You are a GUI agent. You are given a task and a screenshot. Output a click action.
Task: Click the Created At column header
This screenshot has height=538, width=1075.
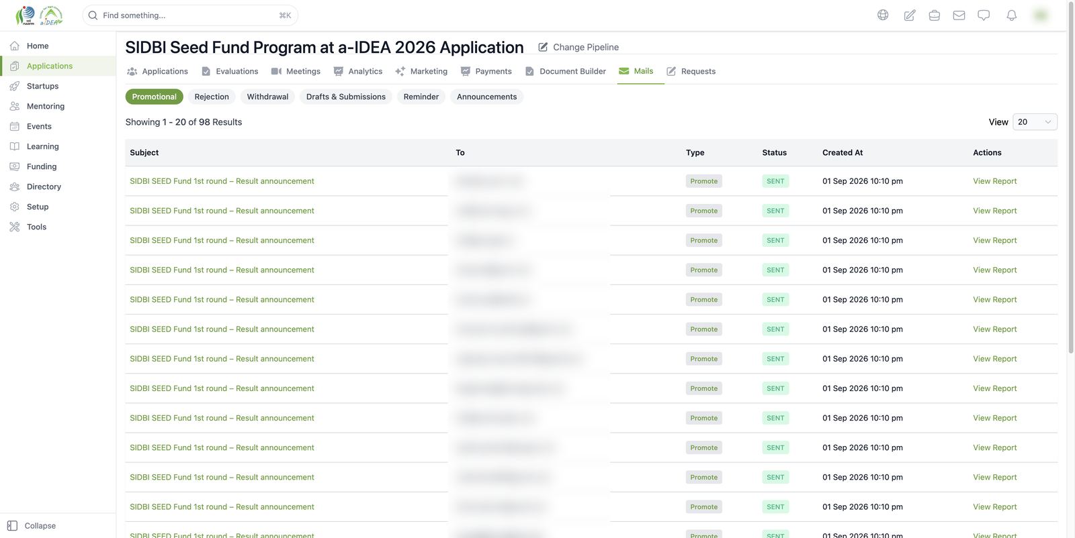click(843, 153)
